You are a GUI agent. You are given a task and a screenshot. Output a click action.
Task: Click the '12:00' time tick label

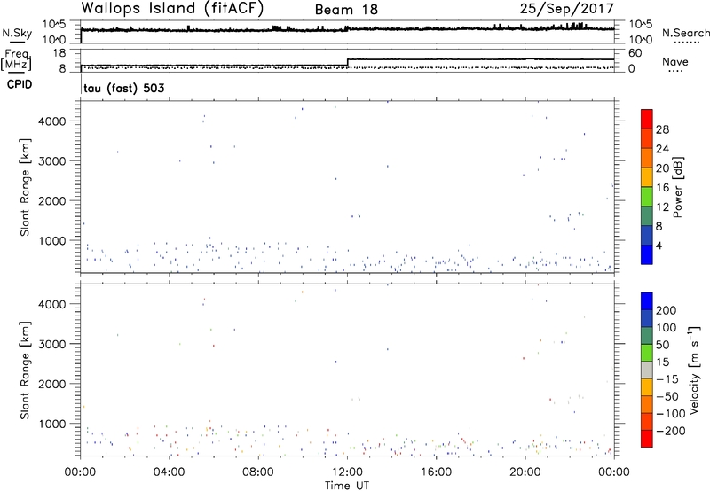(x=347, y=472)
